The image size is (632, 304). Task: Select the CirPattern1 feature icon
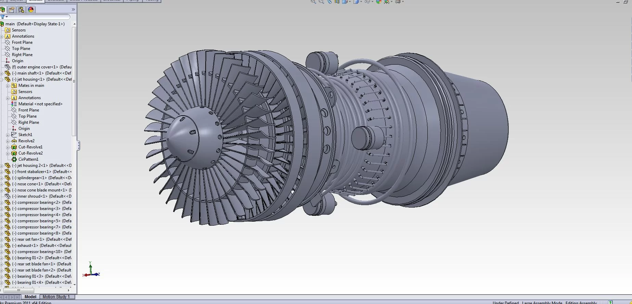(x=14, y=159)
